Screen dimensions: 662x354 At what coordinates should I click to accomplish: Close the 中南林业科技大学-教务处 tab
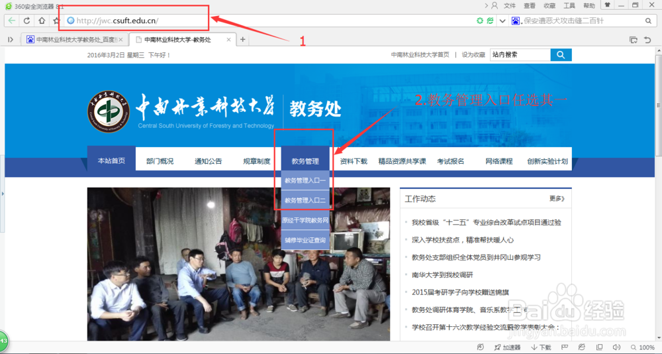tap(228, 39)
